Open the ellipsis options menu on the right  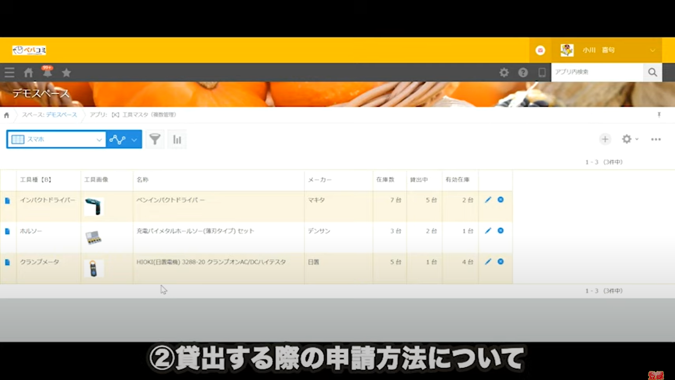(x=655, y=139)
